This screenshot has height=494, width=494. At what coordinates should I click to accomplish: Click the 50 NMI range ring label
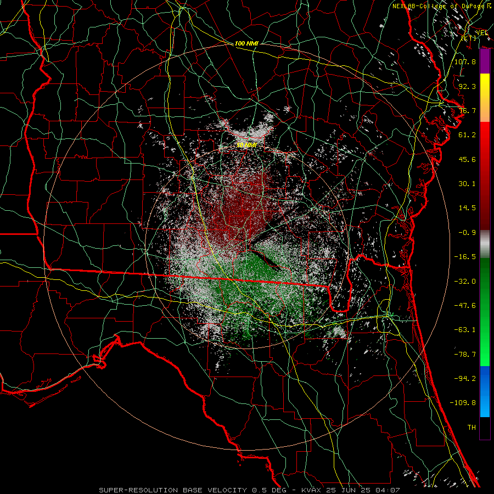(246, 145)
